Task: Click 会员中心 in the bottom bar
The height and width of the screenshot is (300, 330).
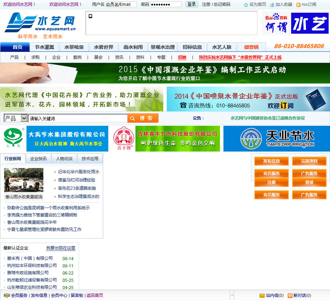Action: 59,296
